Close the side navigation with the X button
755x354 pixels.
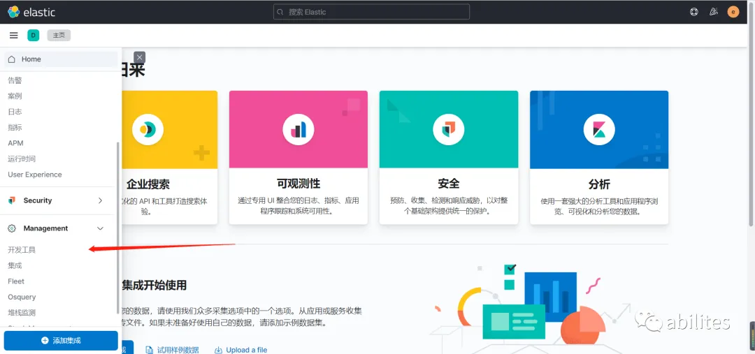[x=139, y=57]
